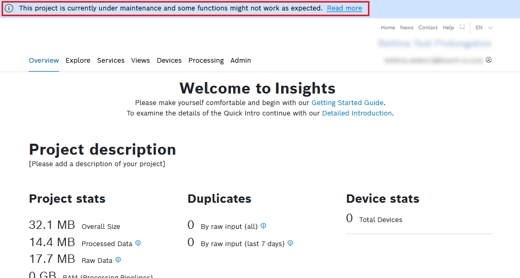Open the user profile icon
Image resolution: width=520 pixels, height=278 pixels.
tap(489, 60)
